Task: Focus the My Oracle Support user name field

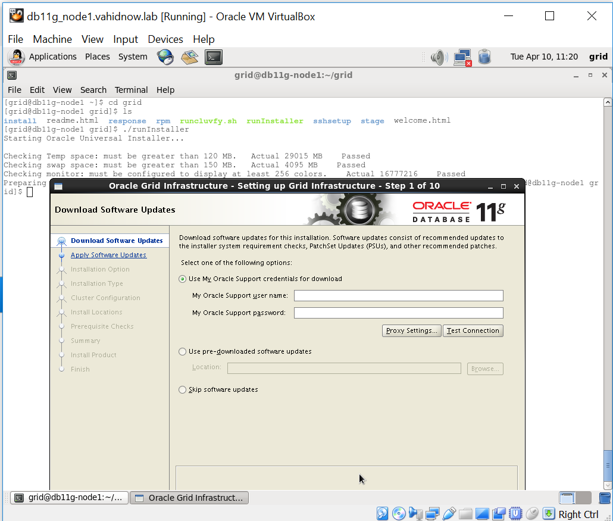Action: [398, 296]
